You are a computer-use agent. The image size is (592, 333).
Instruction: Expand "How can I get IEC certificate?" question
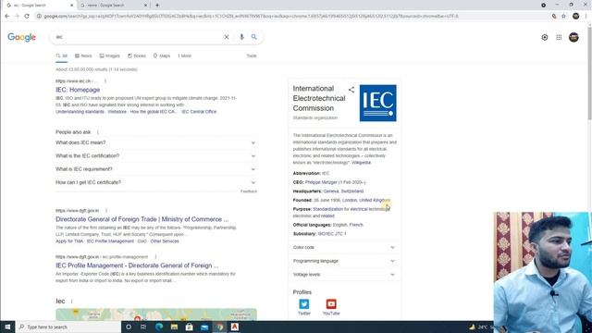155,182
